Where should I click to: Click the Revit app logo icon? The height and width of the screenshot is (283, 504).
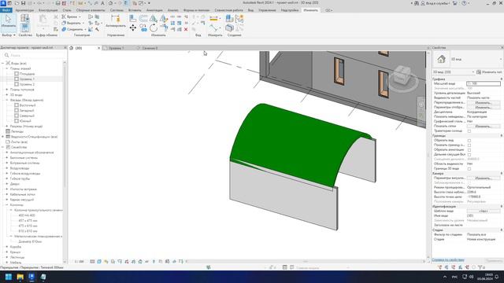coord(3,3)
